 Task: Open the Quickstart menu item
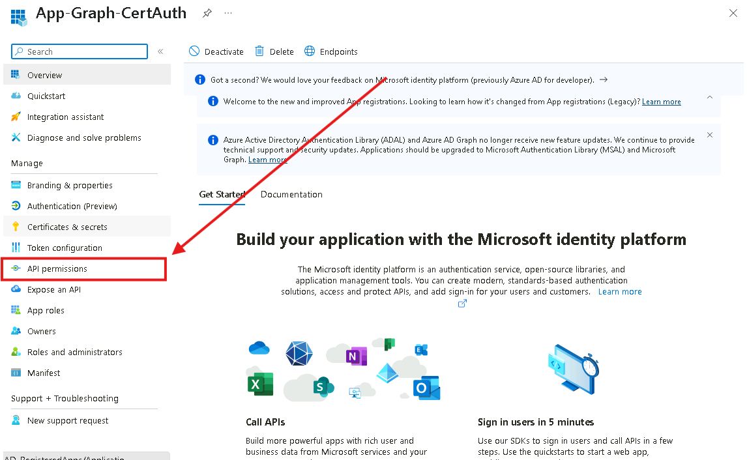point(87,96)
